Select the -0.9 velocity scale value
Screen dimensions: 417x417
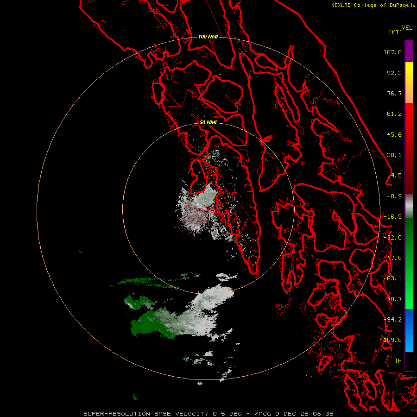pos(394,196)
